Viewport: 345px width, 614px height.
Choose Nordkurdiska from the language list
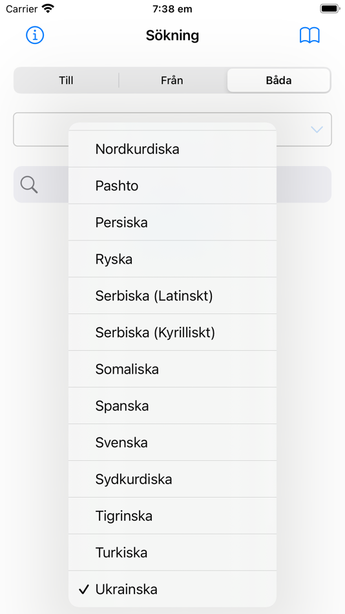point(172,149)
